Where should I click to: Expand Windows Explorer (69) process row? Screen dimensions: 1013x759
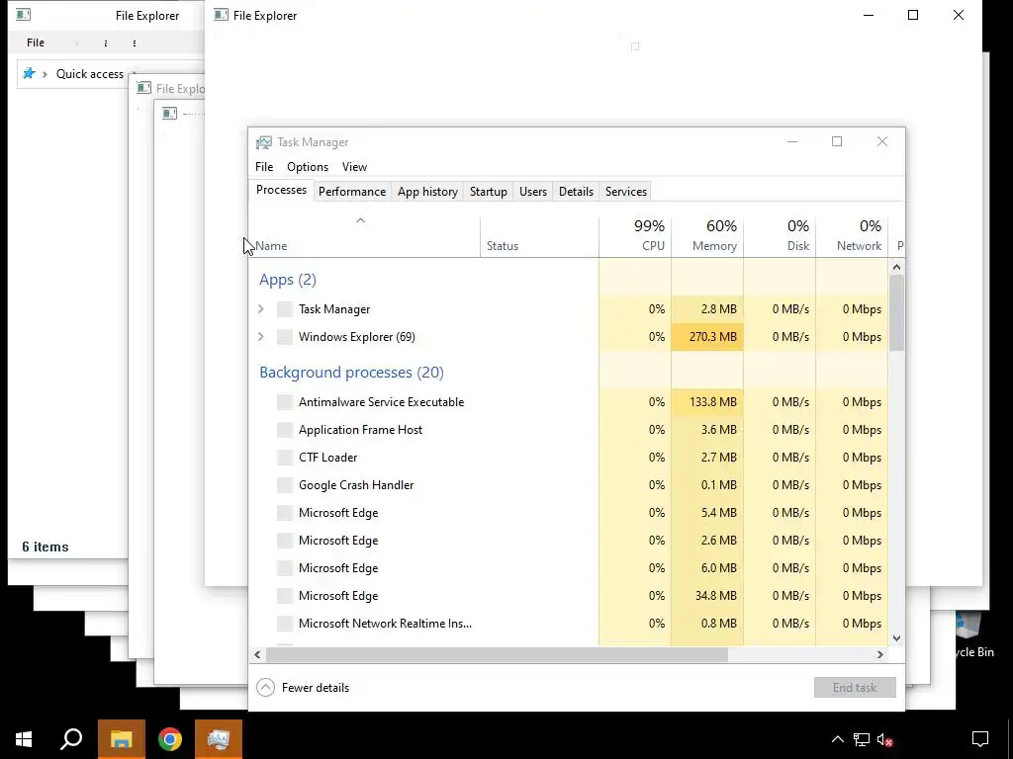[x=261, y=337]
